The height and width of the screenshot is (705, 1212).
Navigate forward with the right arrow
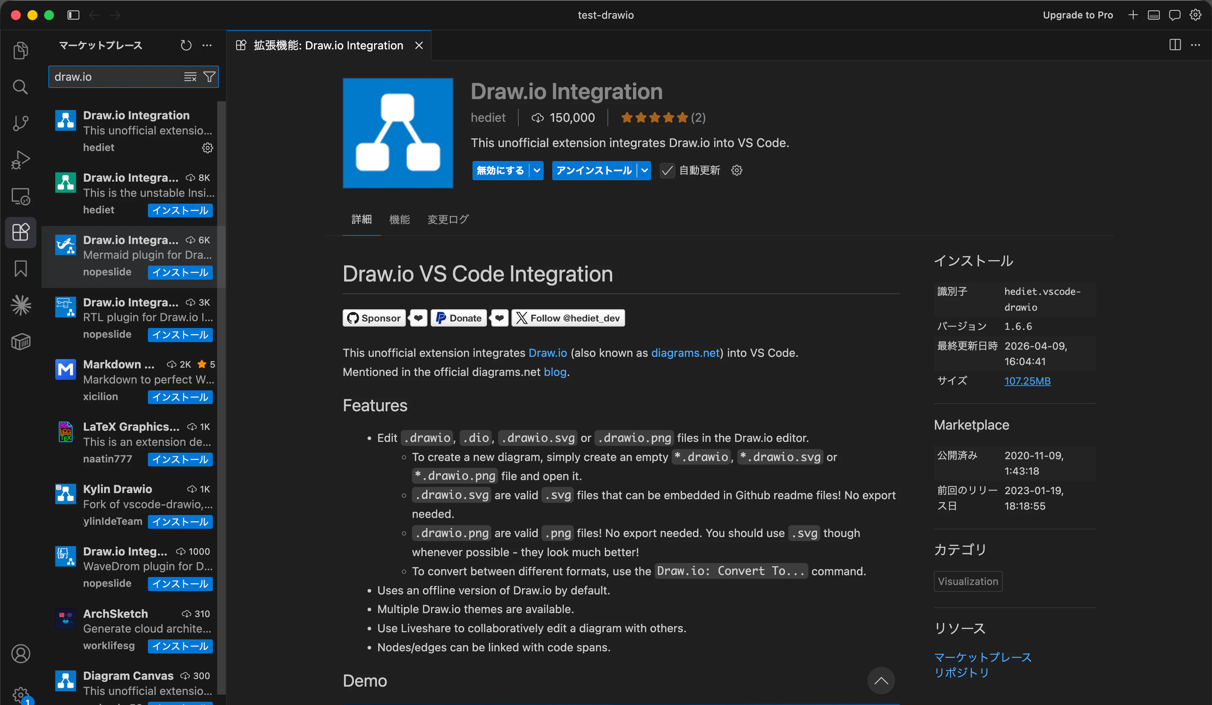tap(115, 15)
